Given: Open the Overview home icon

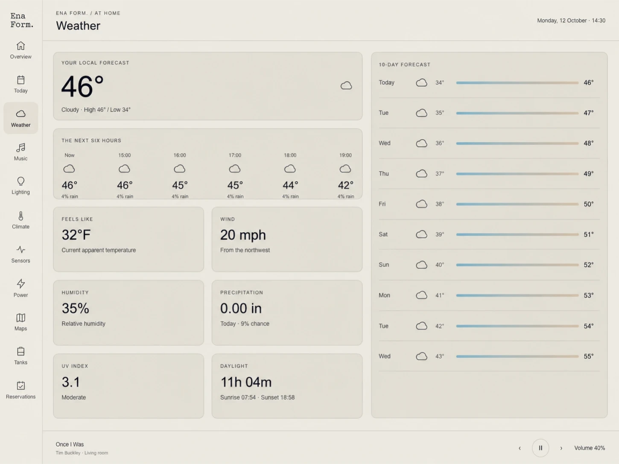Looking at the screenshot, I should [x=20, y=46].
